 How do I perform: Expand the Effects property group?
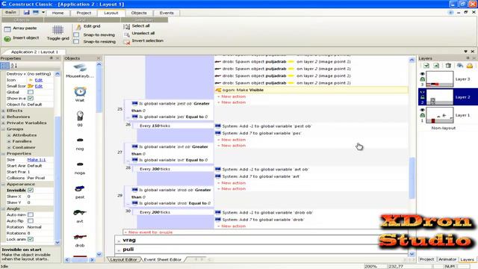coord(3,111)
